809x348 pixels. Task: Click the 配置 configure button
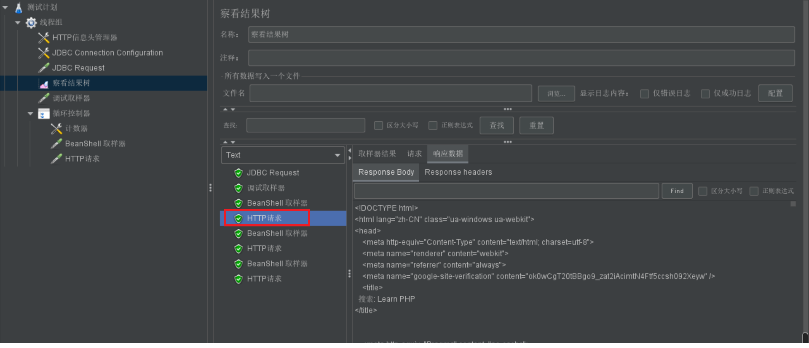pyautogui.click(x=775, y=93)
